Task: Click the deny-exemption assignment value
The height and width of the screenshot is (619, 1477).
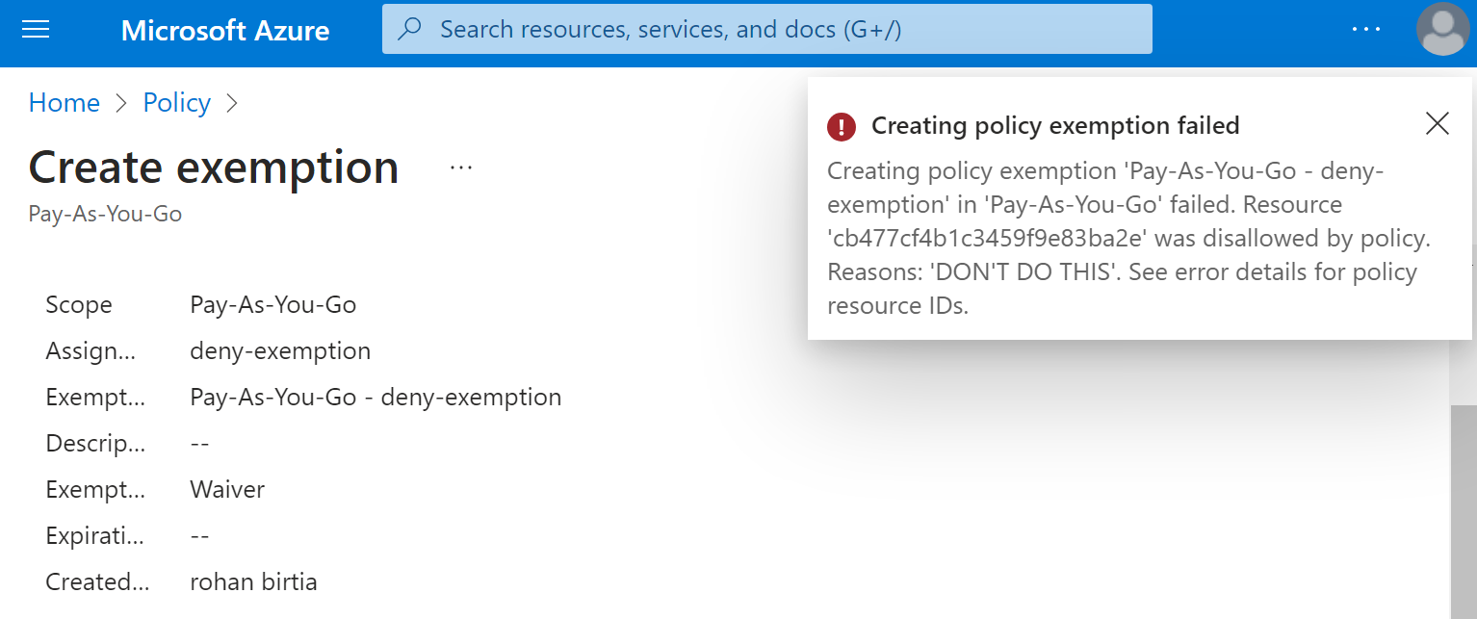Action: tap(280, 351)
